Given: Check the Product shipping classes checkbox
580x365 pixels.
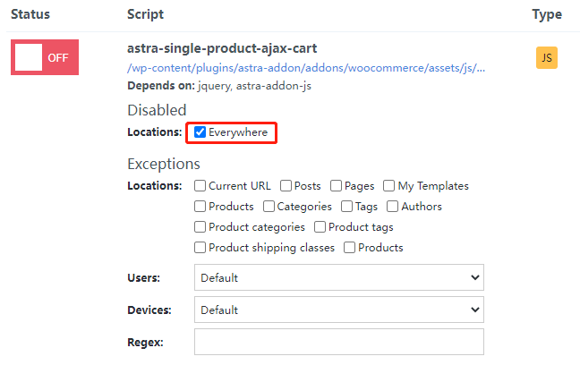Looking at the screenshot, I should click(200, 248).
